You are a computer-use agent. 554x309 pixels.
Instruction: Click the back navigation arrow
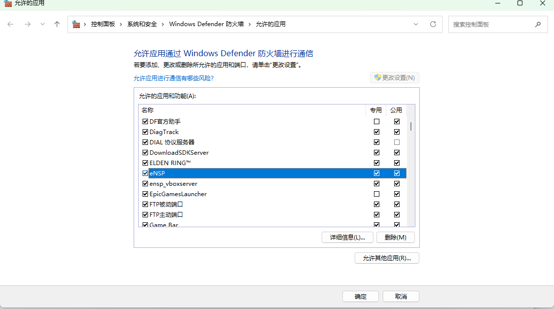[10, 24]
